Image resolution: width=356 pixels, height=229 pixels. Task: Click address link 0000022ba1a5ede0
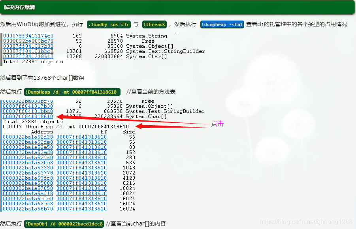click(28, 199)
